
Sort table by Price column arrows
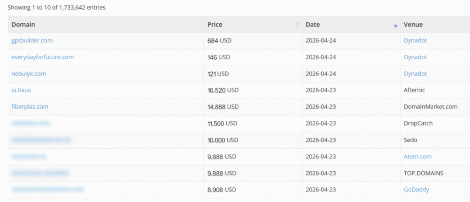297,25
